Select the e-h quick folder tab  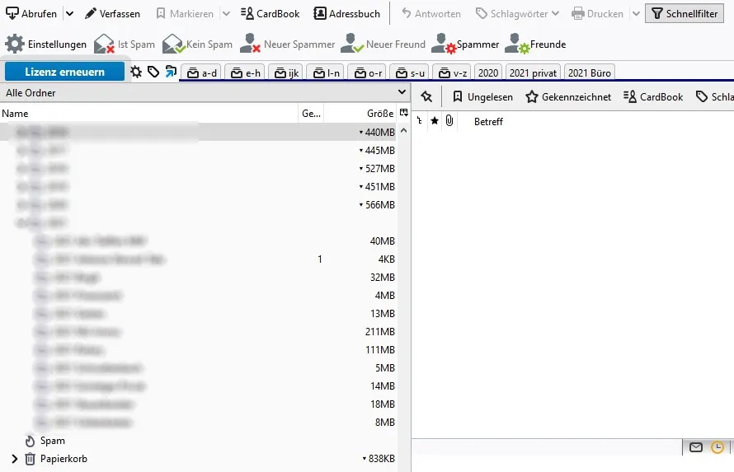pyautogui.click(x=245, y=73)
